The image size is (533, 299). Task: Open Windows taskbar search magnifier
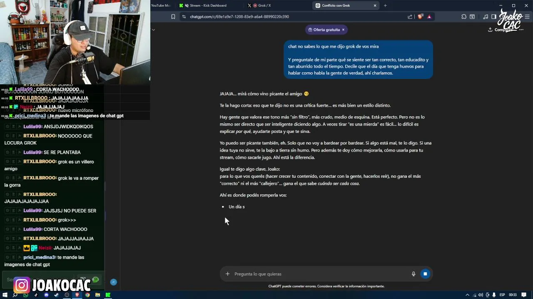15,295
